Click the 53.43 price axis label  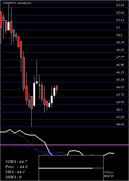coord(120,5)
